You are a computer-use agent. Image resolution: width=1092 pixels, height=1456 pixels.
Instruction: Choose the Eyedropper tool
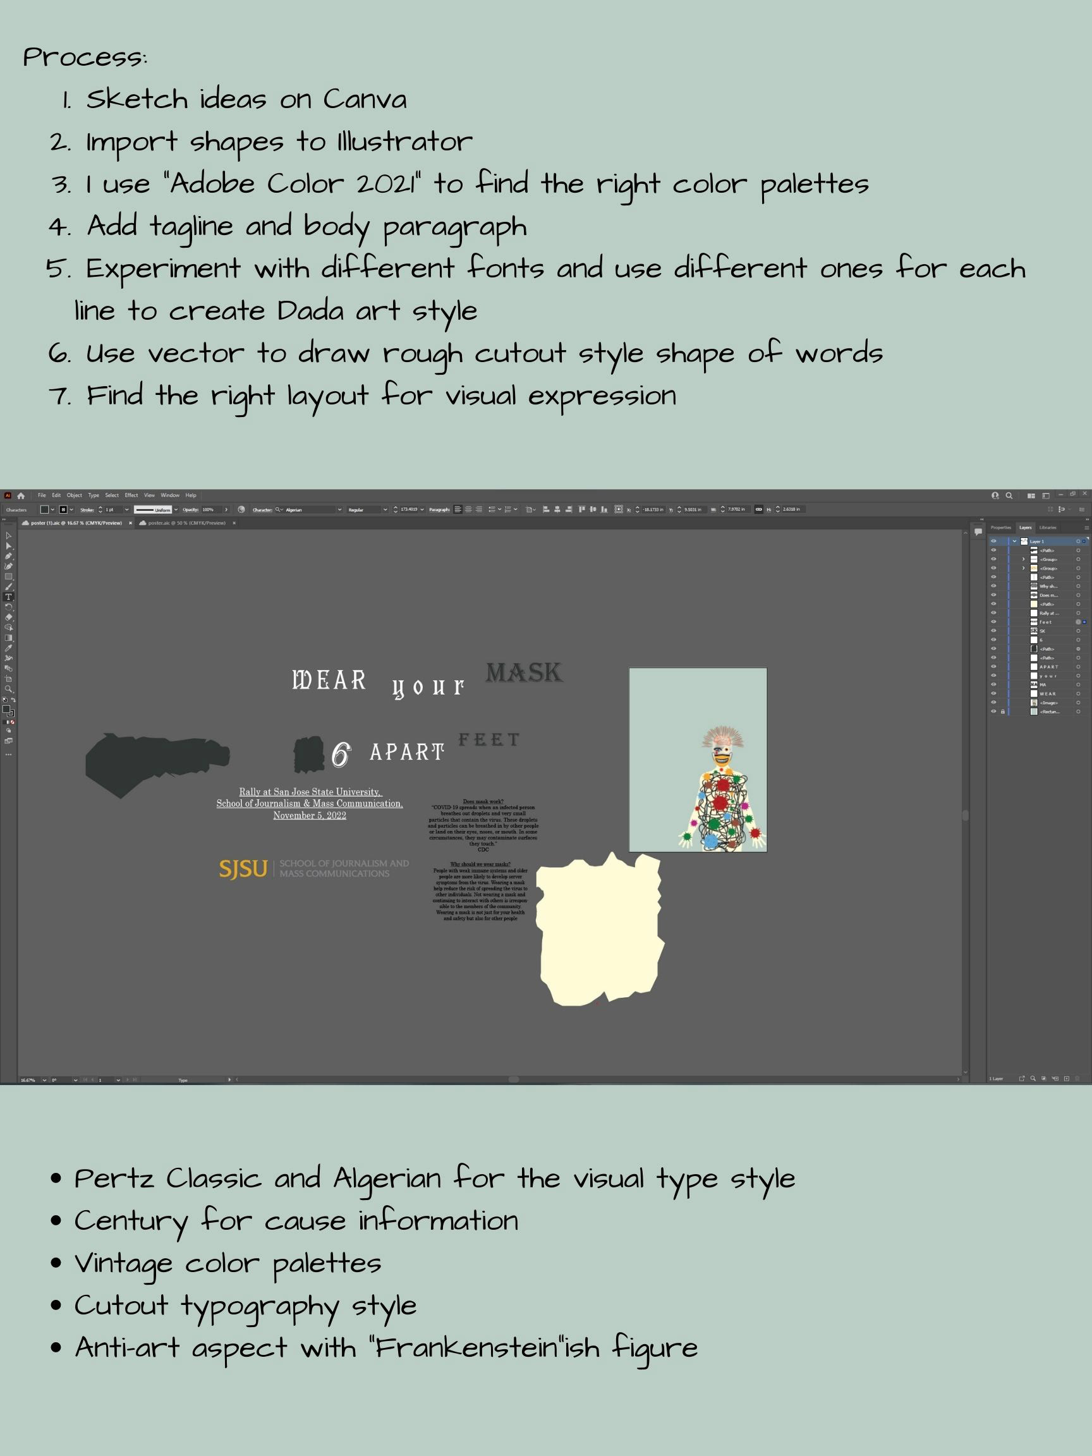coord(9,648)
